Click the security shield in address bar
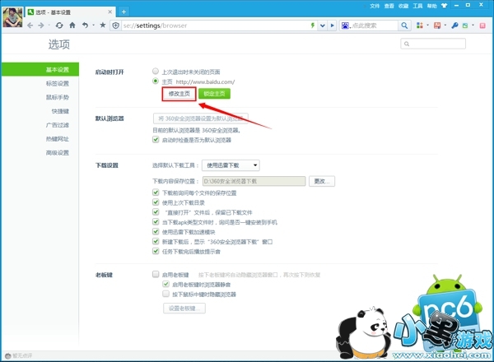This screenshot has height=362, width=494. coord(115,26)
